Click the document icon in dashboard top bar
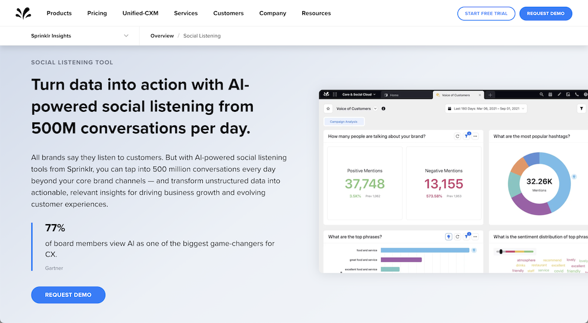Screen dimensions: 588x323 [568, 95]
